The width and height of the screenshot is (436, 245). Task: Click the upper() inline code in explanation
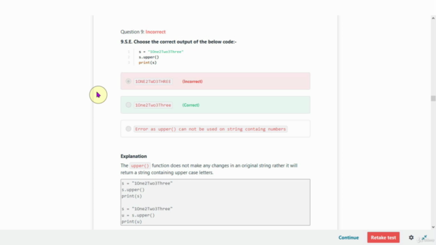coord(140,166)
